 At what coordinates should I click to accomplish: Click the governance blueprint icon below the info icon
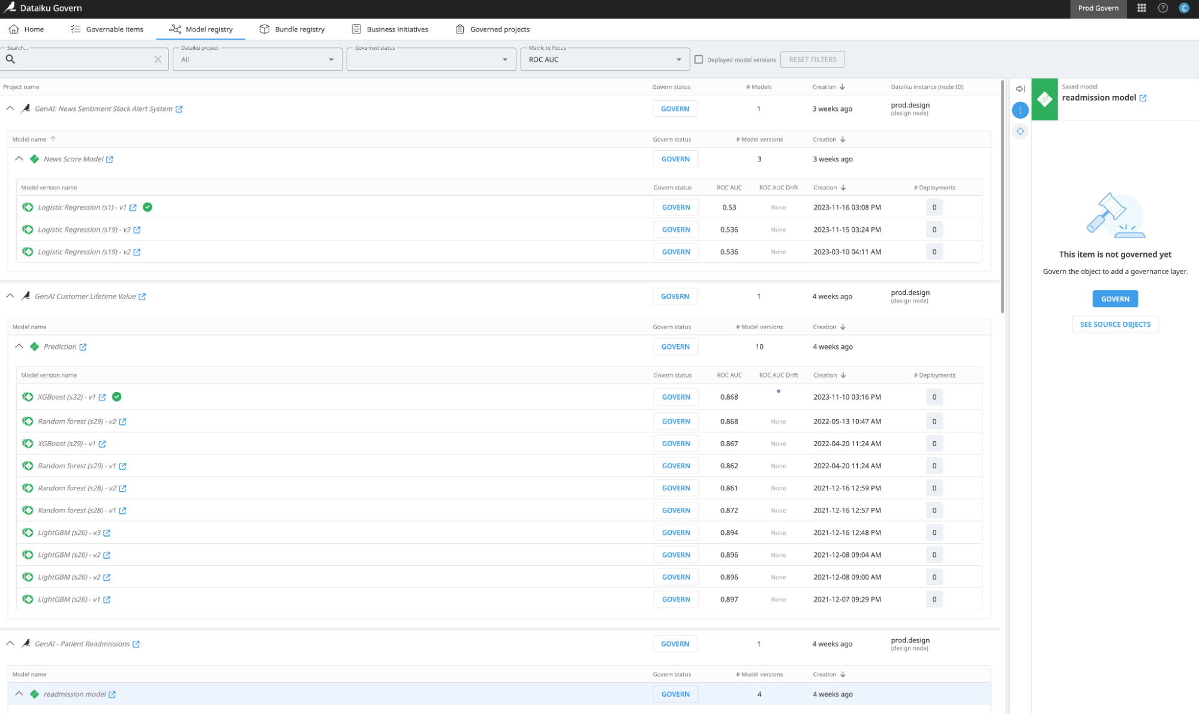pyautogui.click(x=1020, y=131)
